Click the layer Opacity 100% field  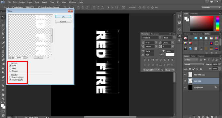(x=215, y=64)
